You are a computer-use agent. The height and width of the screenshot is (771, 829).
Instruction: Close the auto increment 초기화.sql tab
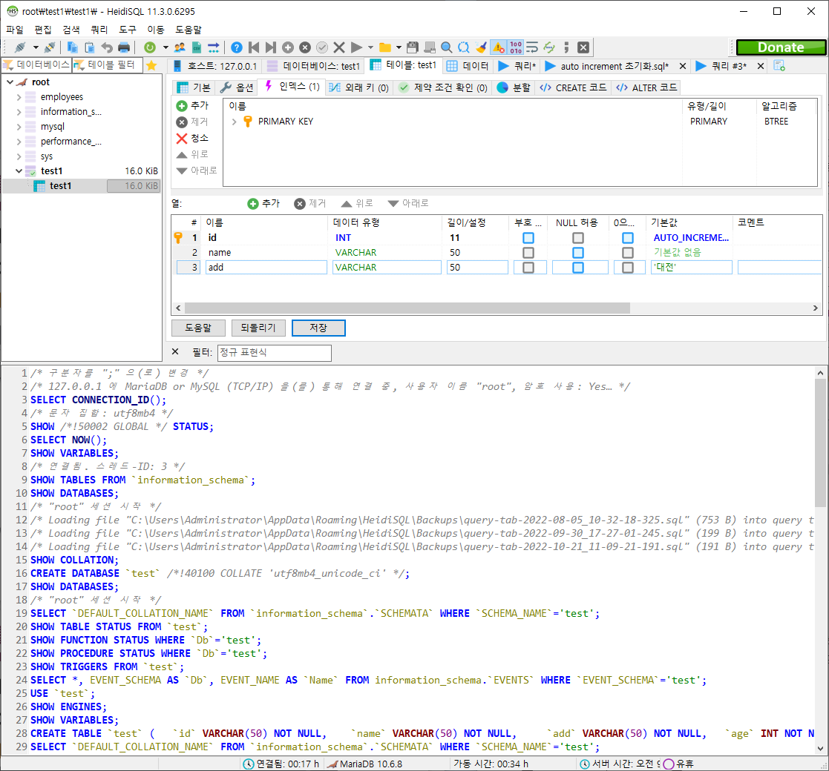click(x=683, y=66)
